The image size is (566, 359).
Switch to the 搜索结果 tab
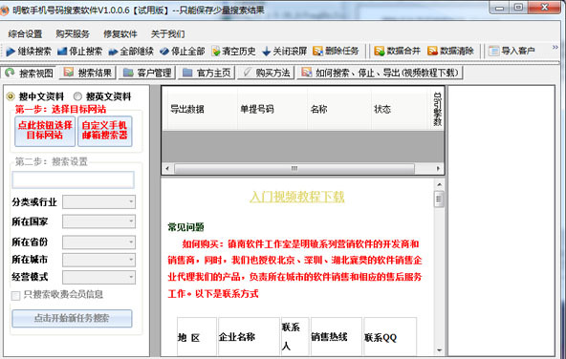click(88, 73)
